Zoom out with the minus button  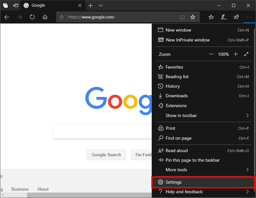click(211, 54)
